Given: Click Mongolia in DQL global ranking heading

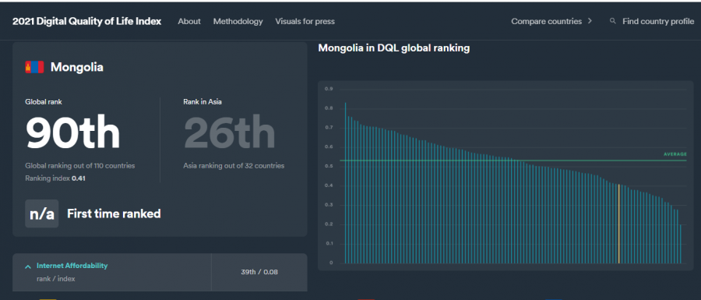Looking at the screenshot, I should [x=394, y=48].
